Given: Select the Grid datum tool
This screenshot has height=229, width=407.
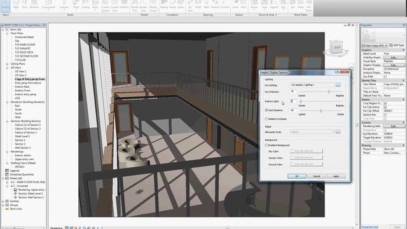Looking at the screenshot, I should (243, 5).
